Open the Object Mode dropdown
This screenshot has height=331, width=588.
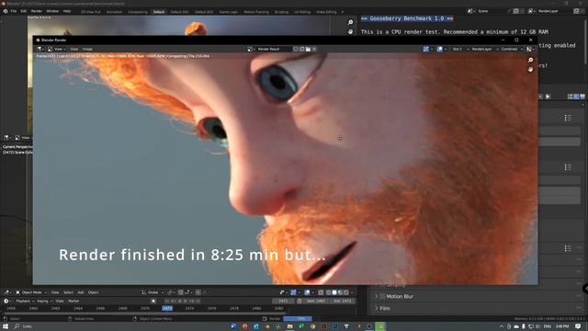click(31, 292)
